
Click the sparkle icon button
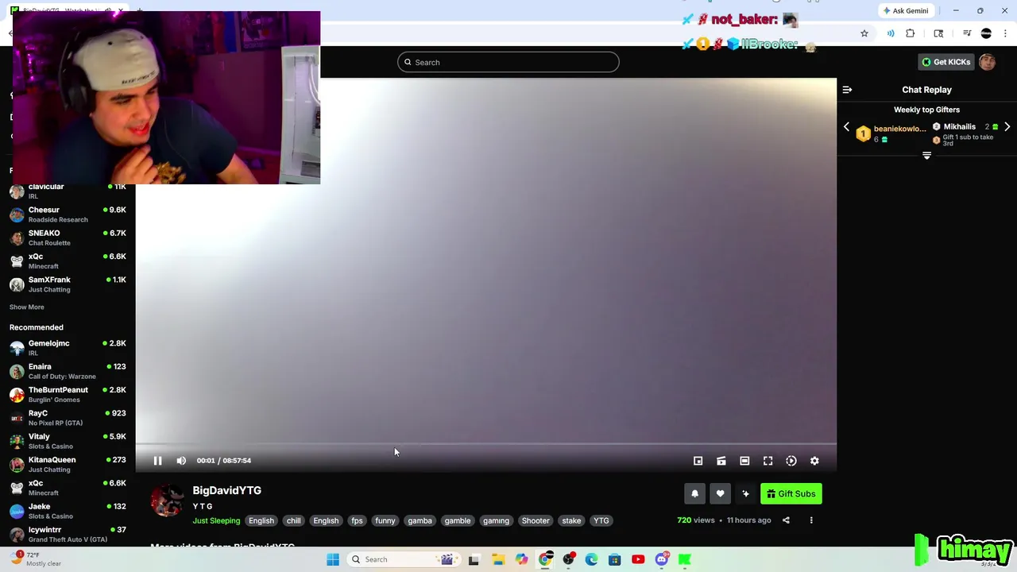click(x=745, y=494)
